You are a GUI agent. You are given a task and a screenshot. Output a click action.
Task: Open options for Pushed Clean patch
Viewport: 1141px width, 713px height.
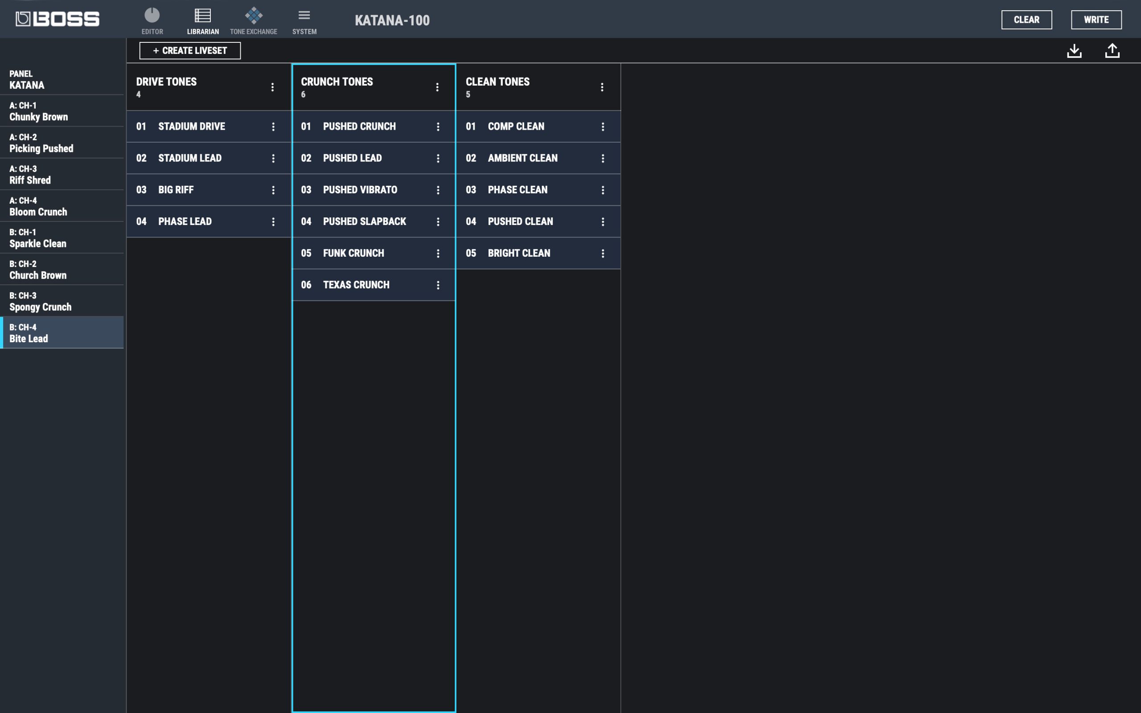[x=603, y=221]
